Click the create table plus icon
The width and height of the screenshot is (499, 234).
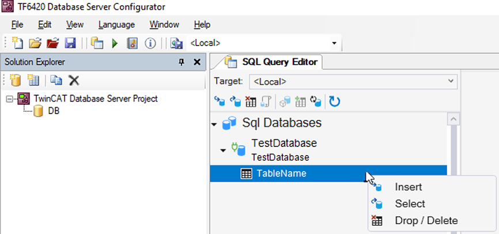click(300, 102)
